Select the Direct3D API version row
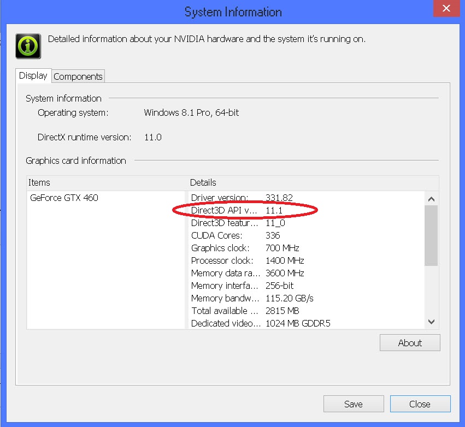This screenshot has width=465, height=427. (x=307, y=210)
